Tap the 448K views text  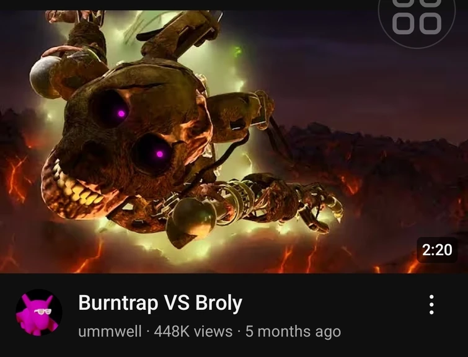tap(193, 332)
